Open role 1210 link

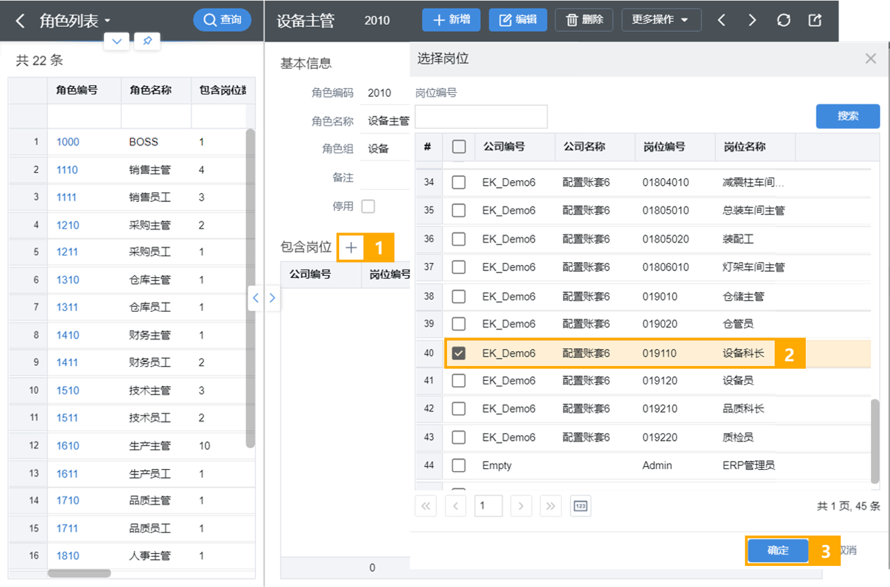tap(68, 225)
